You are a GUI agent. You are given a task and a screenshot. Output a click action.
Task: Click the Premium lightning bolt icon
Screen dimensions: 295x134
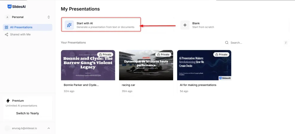pyautogui.click(x=8, y=101)
